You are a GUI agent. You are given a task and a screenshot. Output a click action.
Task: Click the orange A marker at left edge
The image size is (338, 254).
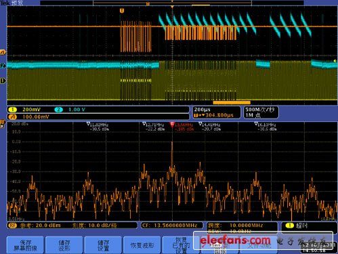(x=3, y=52)
